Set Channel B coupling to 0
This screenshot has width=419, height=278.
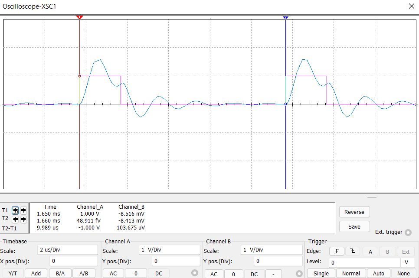click(x=233, y=274)
